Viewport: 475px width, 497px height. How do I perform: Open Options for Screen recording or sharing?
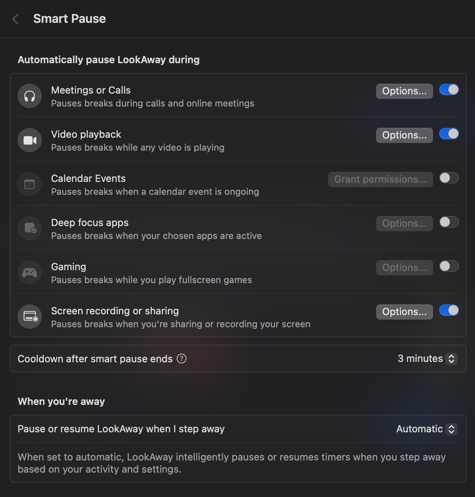point(404,312)
